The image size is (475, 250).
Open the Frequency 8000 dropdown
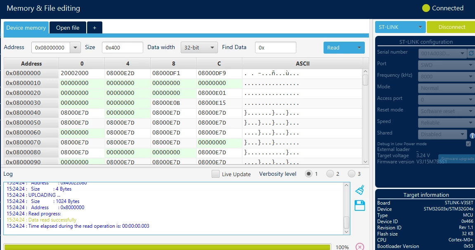click(x=446, y=76)
